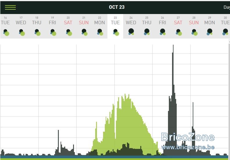The height and width of the screenshot is (160, 230).
Task: Click Wednesday 24 bubble icon
Action: coord(131,32)
